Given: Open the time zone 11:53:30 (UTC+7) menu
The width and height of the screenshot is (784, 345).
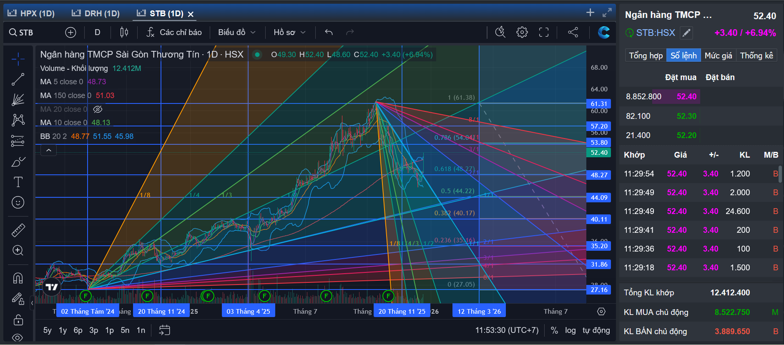Looking at the screenshot, I should pos(507,330).
